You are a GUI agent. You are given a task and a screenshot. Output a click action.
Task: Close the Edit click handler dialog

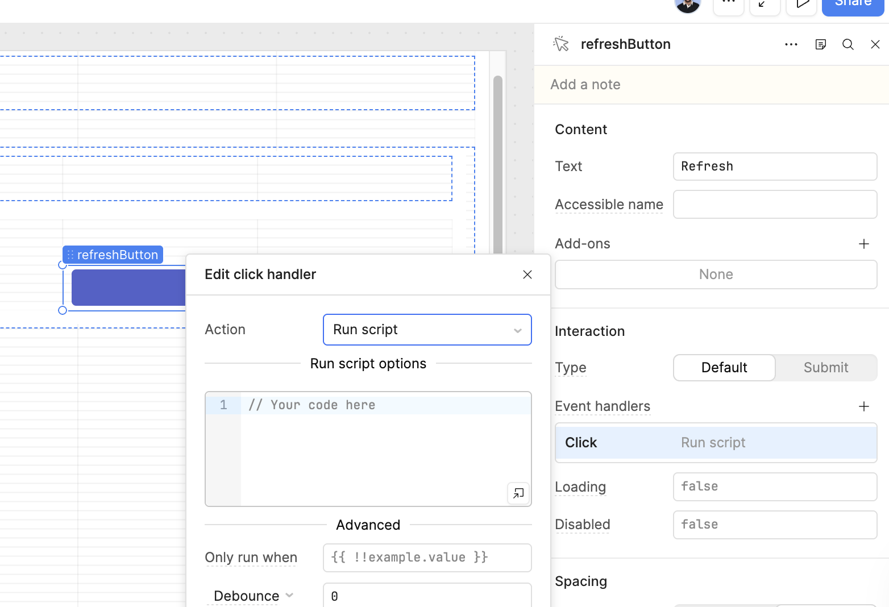(x=527, y=275)
